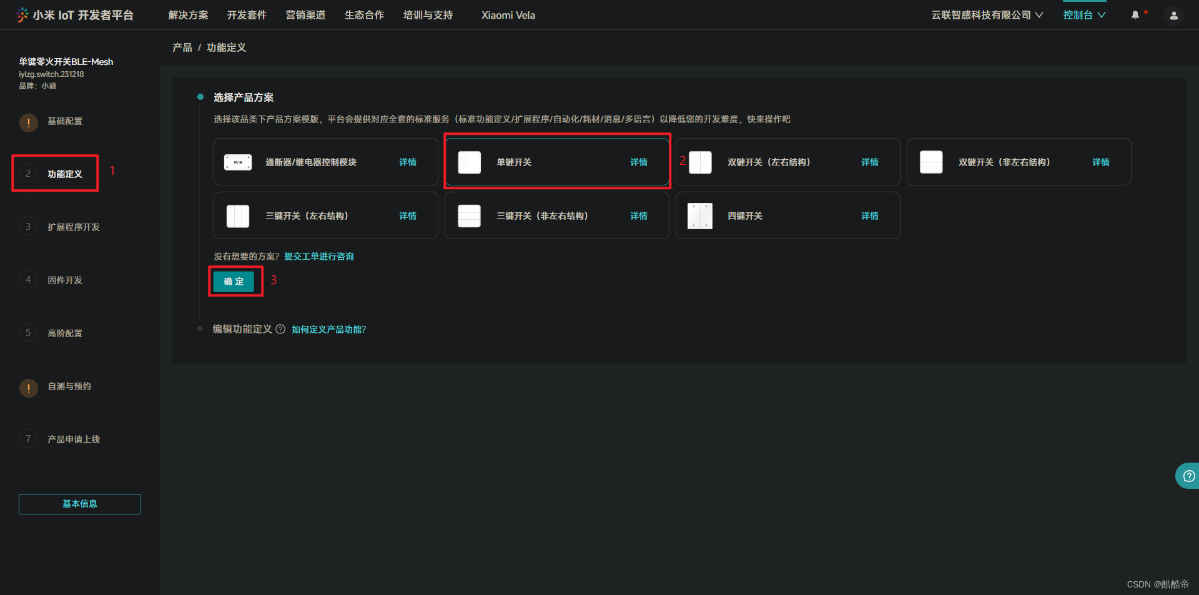Go to the 高阶配置 step

click(65, 333)
